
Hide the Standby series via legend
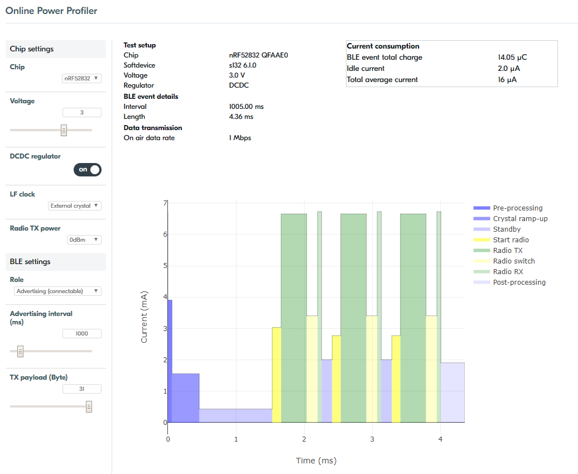507,229
